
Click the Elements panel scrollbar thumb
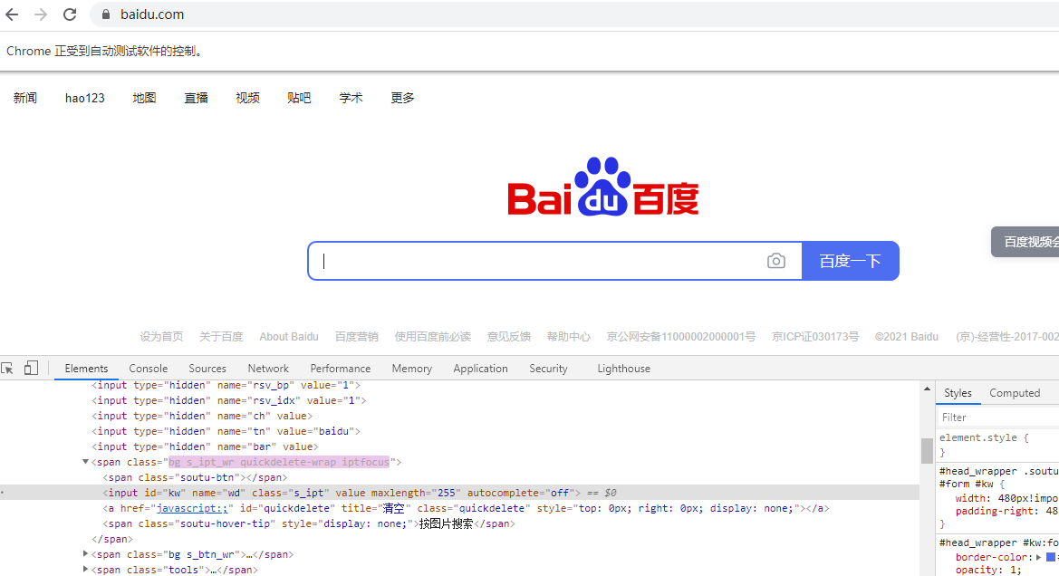(927, 450)
